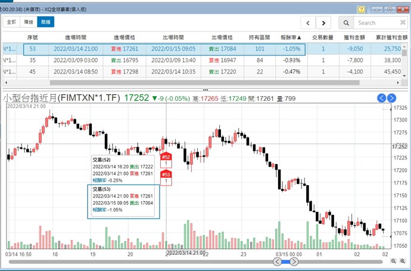Click the blue circular next chart arrow
Viewport: 411px width, 271px height.
(391, 98)
